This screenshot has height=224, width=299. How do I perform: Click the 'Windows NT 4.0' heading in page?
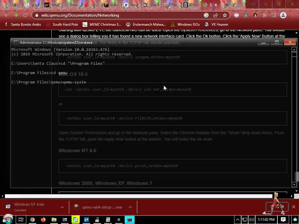[77, 150]
